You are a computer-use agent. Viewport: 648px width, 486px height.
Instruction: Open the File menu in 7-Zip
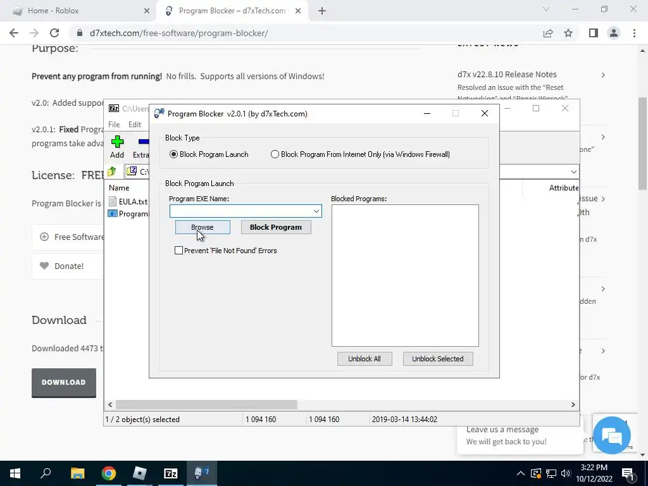(114, 125)
